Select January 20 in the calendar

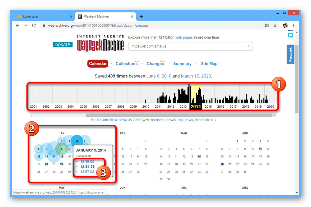click(x=46, y=164)
